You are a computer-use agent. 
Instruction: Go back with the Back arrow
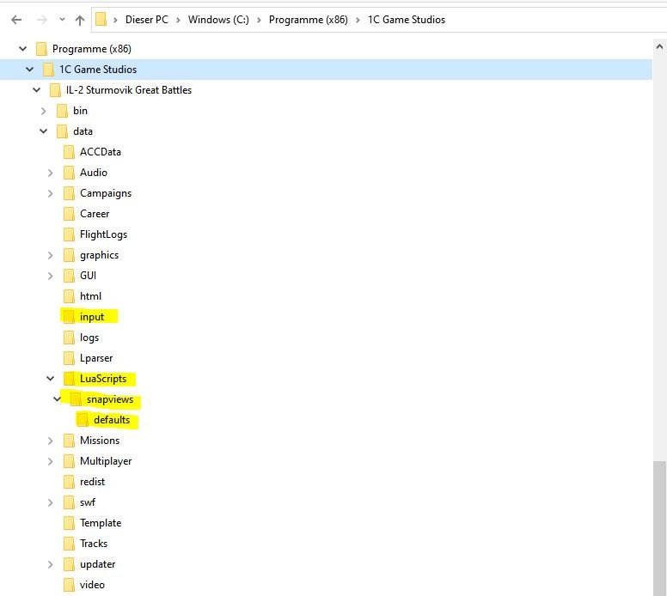tap(16, 20)
